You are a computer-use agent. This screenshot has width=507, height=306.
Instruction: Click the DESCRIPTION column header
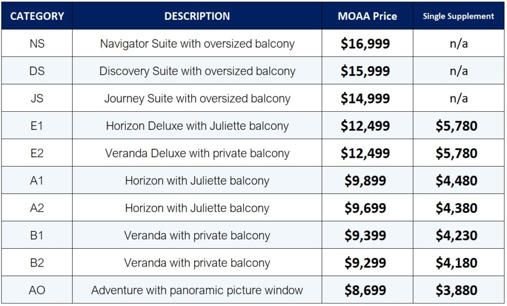pyautogui.click(x=197, y=16)
